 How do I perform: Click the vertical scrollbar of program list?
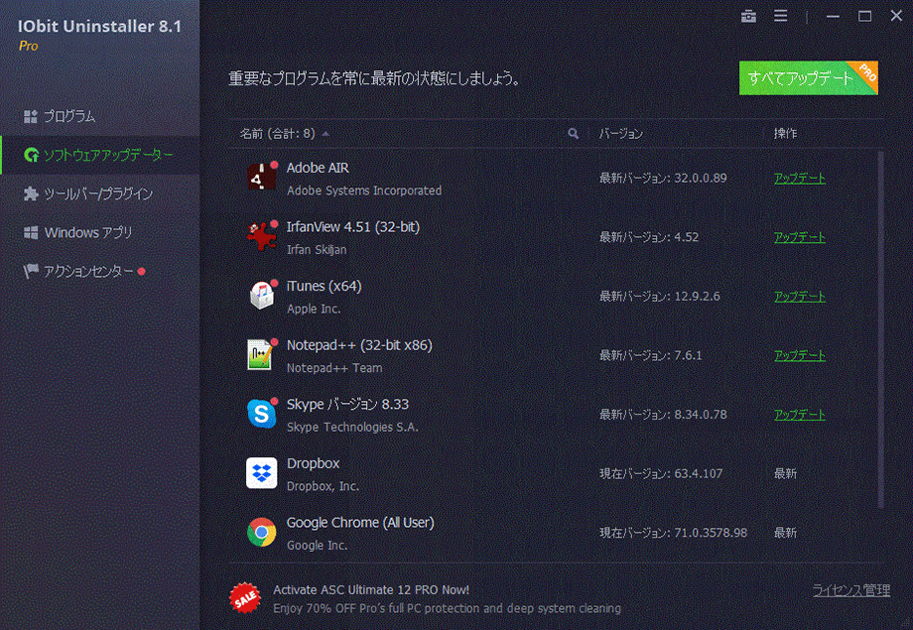(880, 329)
